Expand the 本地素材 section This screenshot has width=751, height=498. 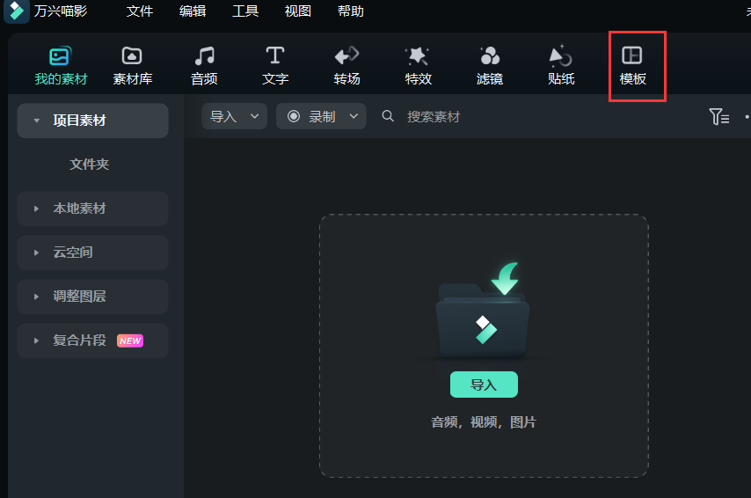coord(92,209)
